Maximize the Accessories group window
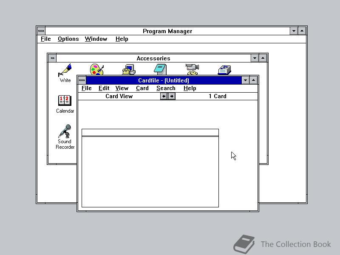340x255 pixels. [x=263, y=58]
